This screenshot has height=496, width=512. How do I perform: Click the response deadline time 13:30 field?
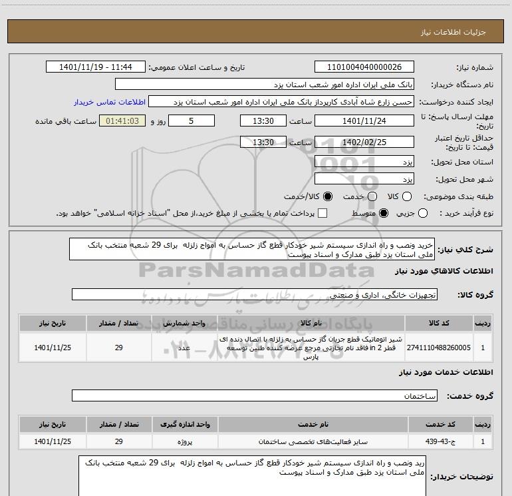tap(263, 121)
